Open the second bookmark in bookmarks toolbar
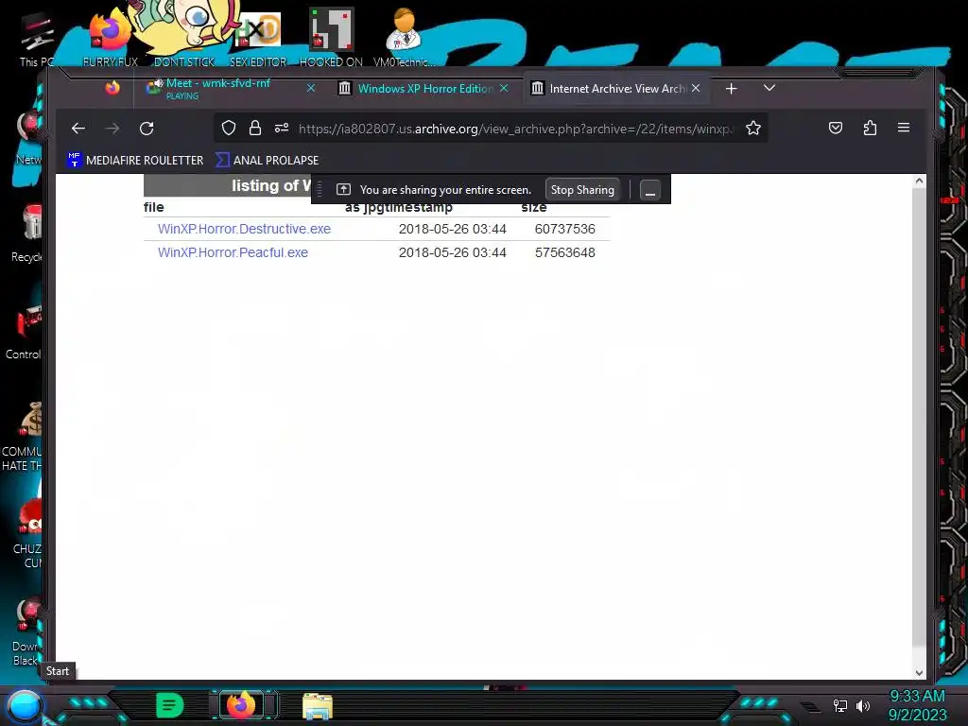968x726 pixels. click(x=268, y=160)
